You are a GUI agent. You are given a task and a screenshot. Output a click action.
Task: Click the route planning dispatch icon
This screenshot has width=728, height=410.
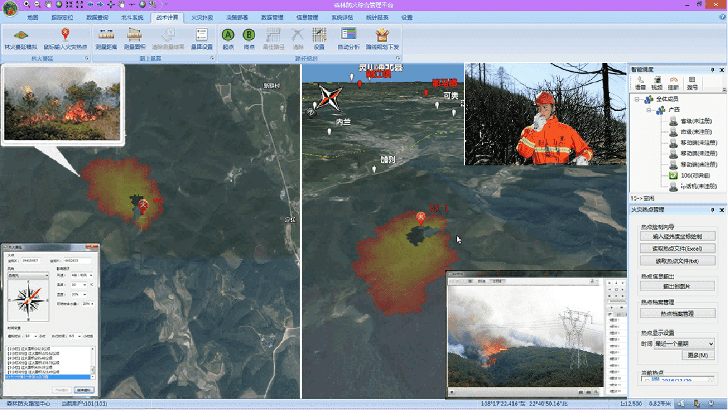tap(382, 37)
